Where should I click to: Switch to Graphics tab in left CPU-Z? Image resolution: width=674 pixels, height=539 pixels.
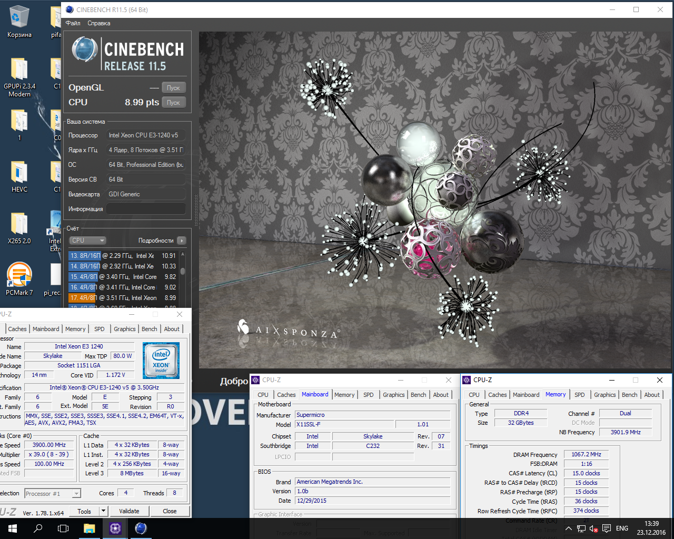pyautogui.click(x=125, y=329)
